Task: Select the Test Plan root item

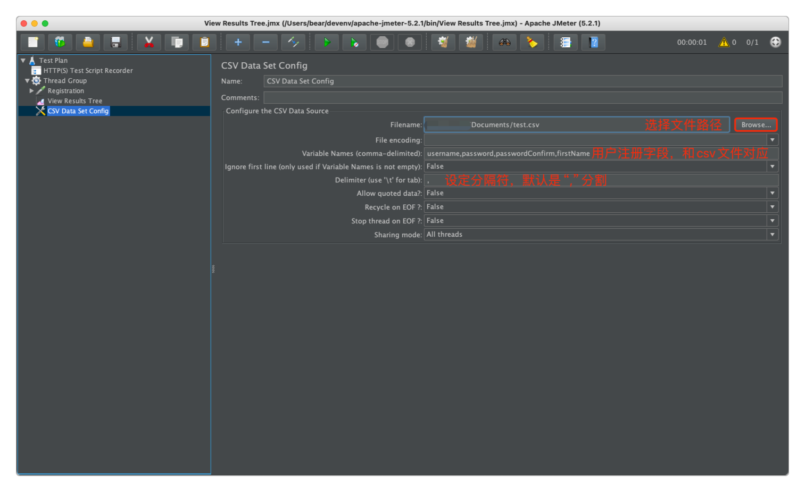Action: tap(53, 61)
